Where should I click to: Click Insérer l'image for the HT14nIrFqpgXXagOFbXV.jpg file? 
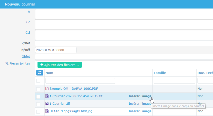pos(140,111)
